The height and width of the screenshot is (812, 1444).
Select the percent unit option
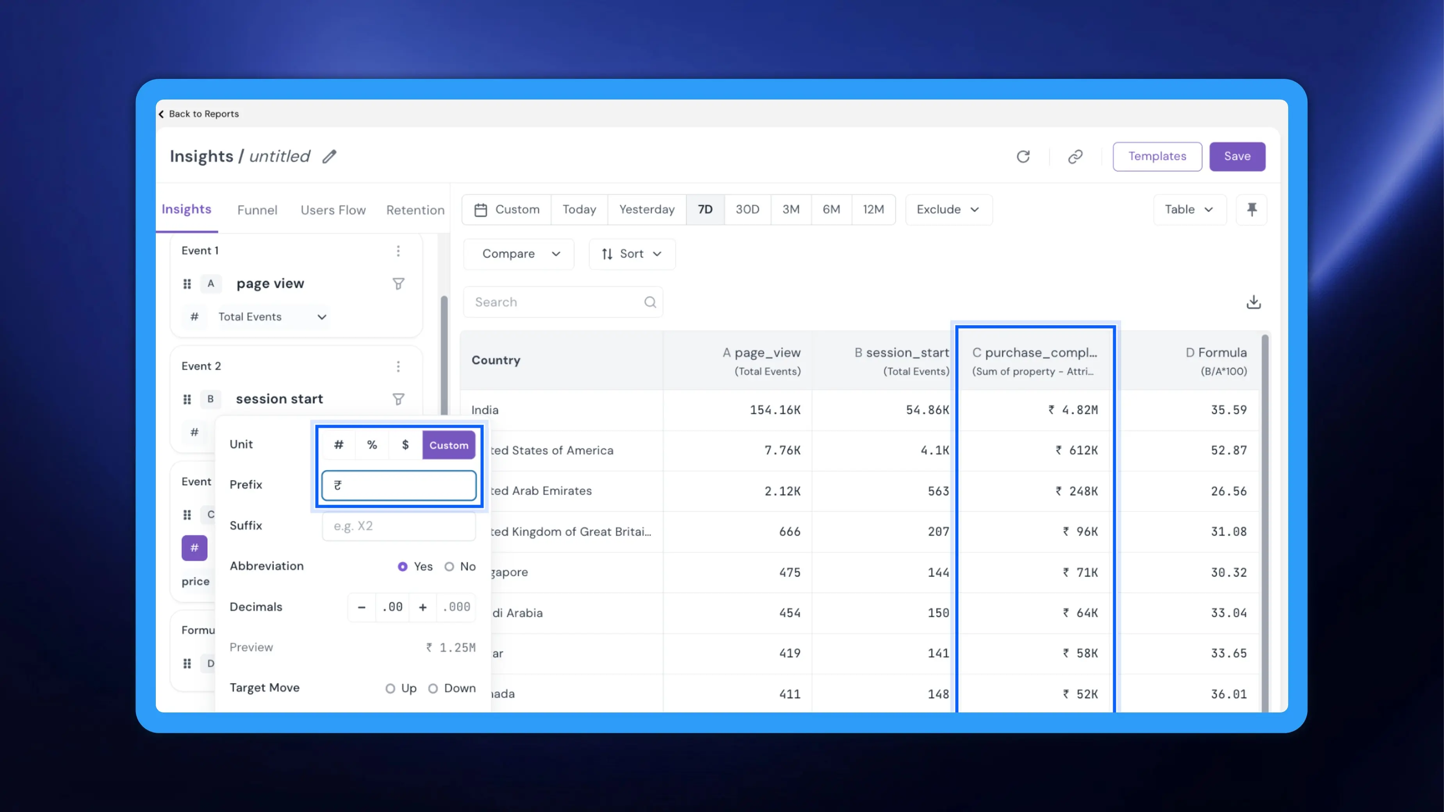point(372,445)
